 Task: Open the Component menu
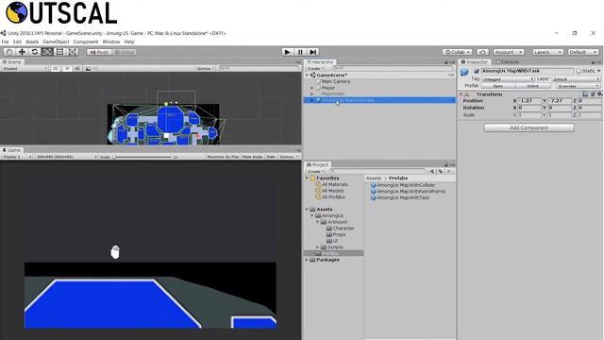coord(86,42)
